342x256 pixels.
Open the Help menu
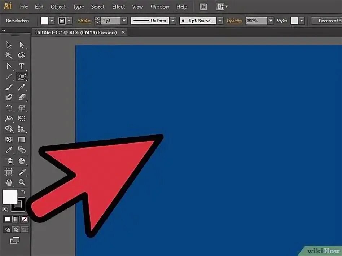(182, 7)
